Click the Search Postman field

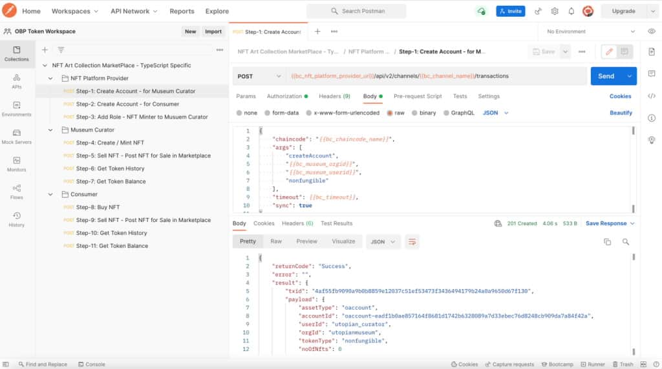[x=357, y=12]
